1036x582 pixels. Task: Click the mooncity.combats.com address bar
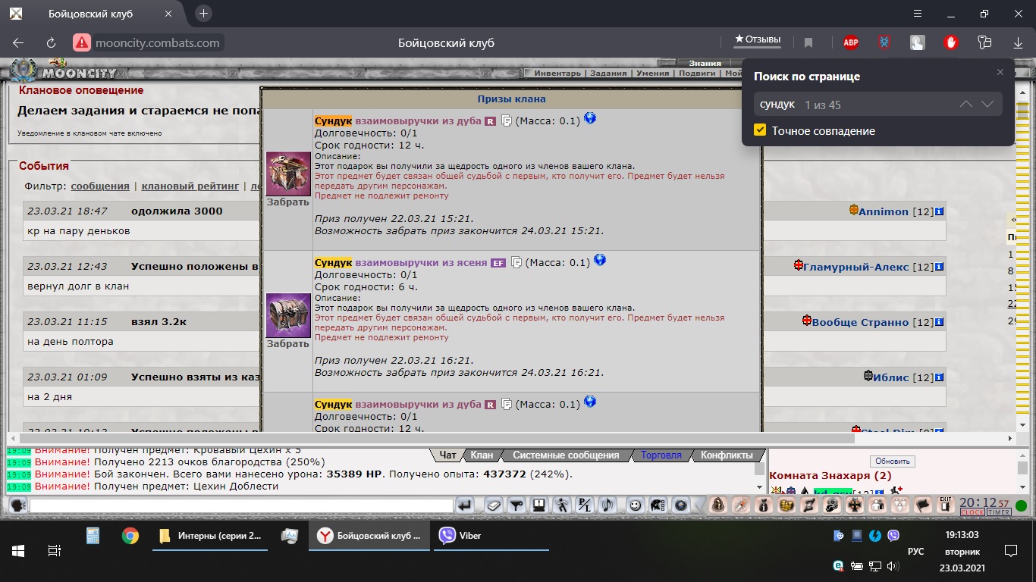(158, 43)
